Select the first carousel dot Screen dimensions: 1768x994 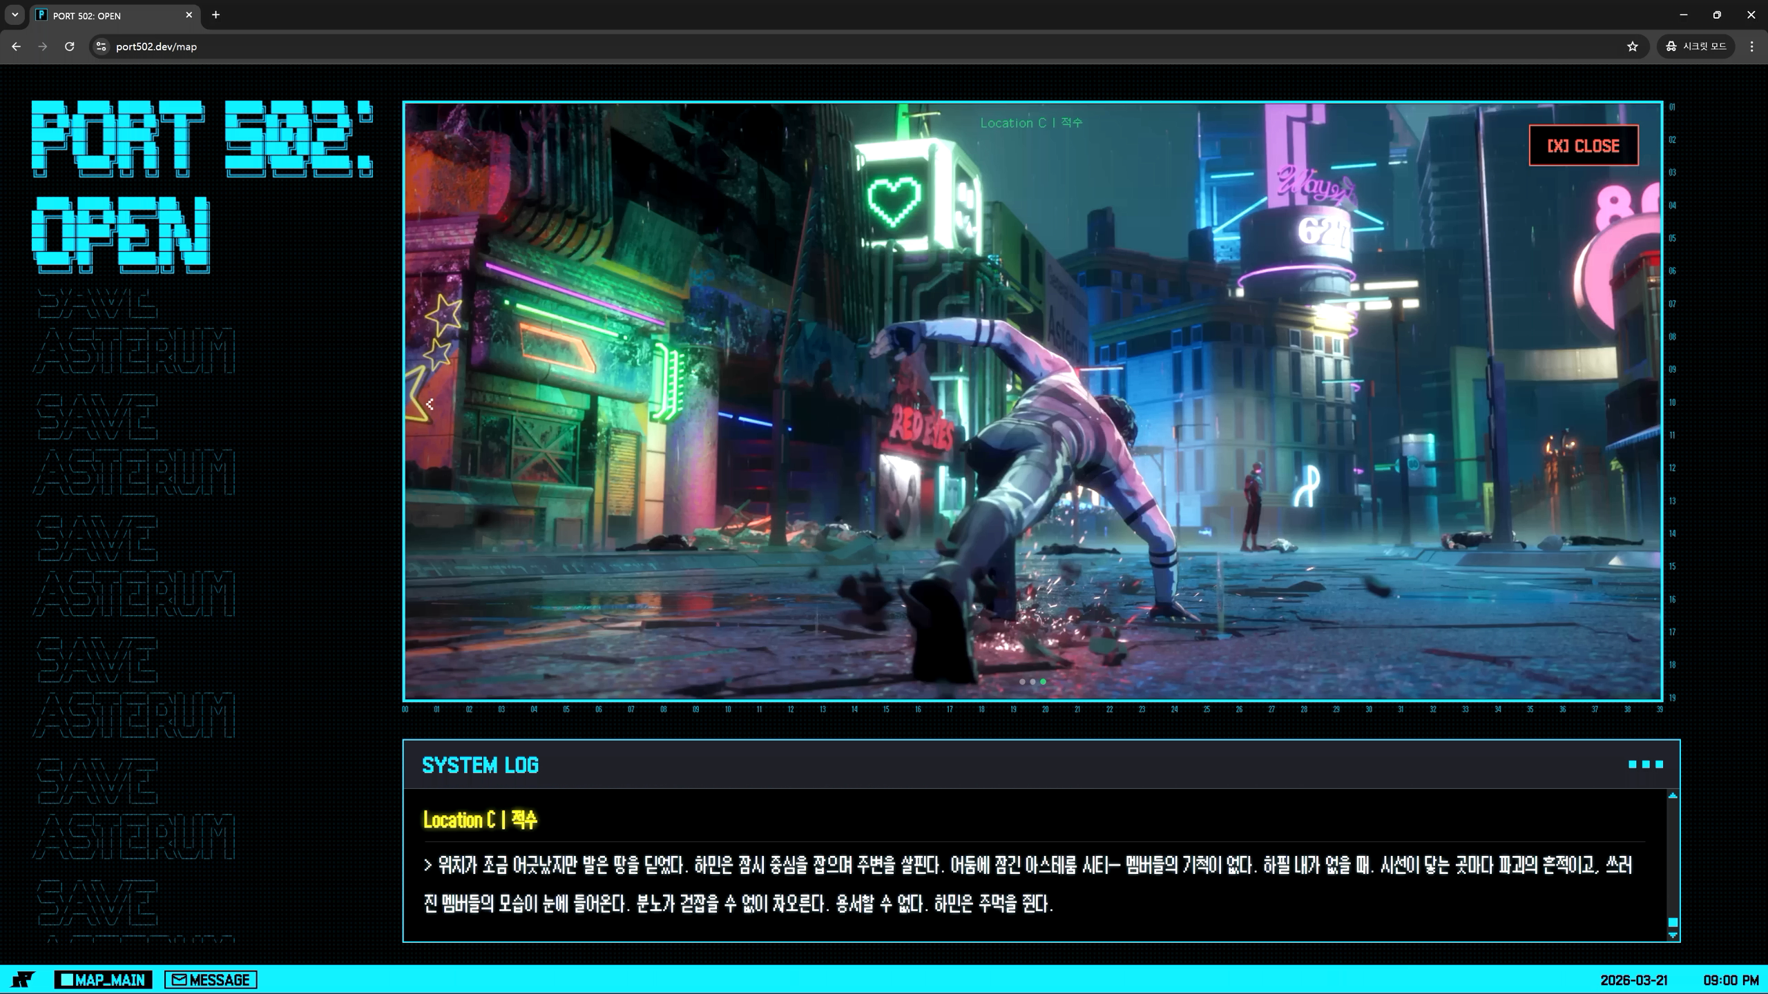point(1022,681)
